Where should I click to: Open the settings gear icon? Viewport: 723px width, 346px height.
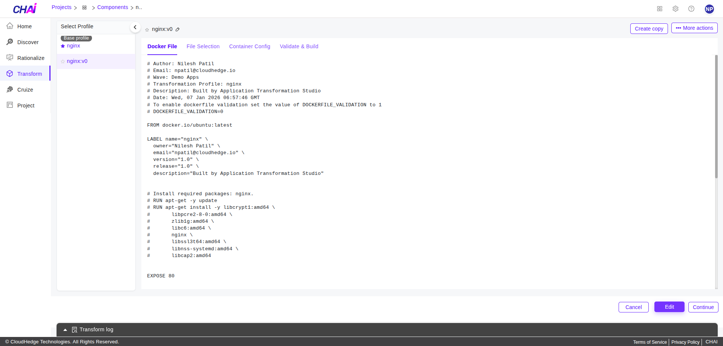coord(676,9)
